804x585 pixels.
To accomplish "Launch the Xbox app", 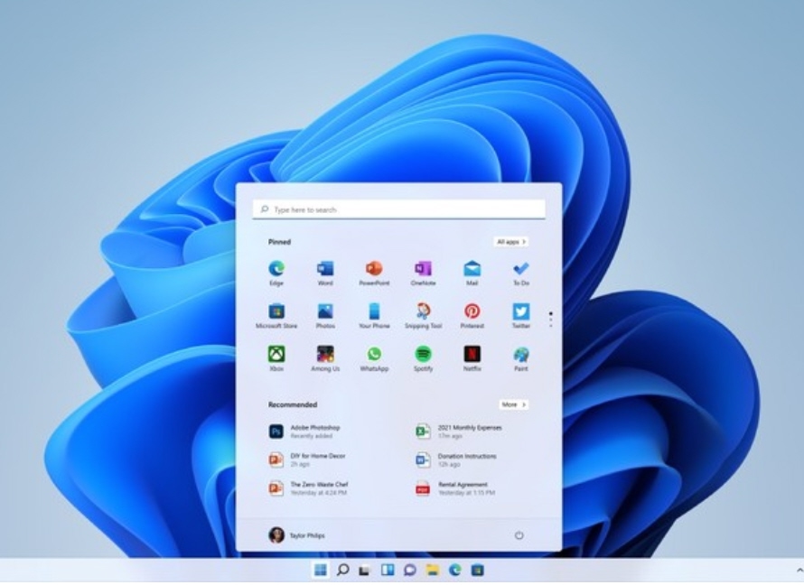I will tap(276, 358).
